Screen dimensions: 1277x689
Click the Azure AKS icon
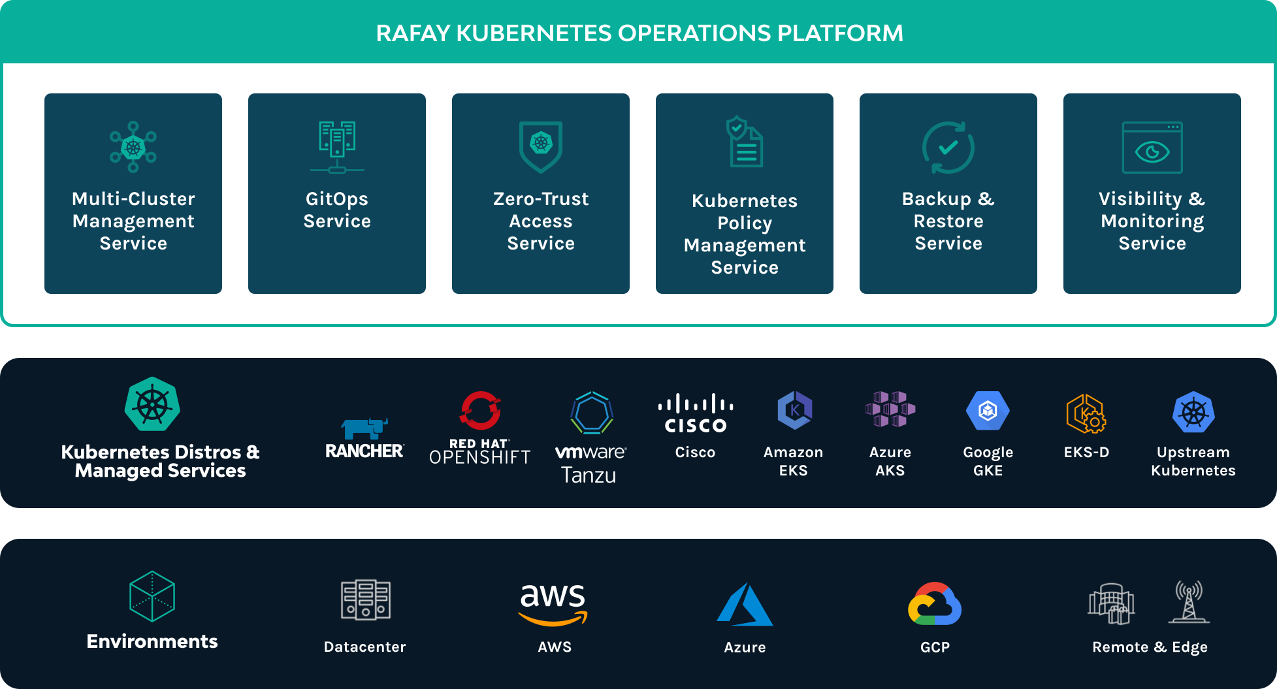[x=890, y=409]
